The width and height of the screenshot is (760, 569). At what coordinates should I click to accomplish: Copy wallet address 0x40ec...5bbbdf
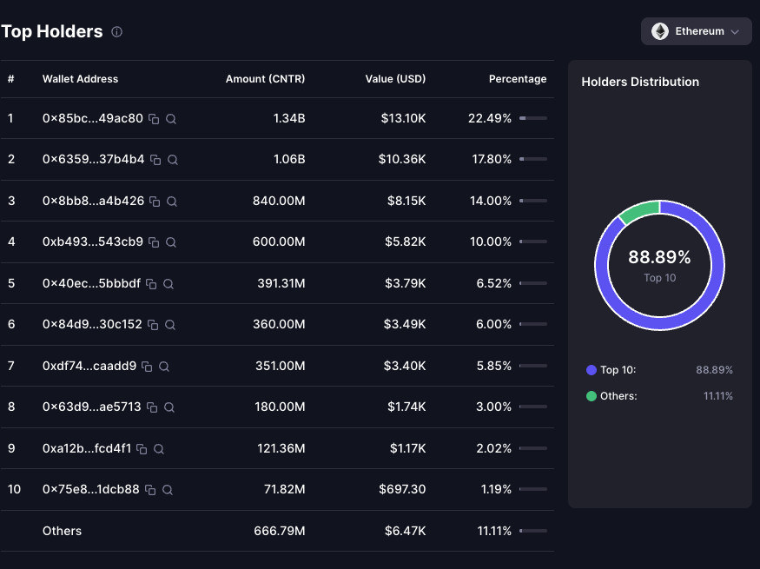tap(151, 284)
